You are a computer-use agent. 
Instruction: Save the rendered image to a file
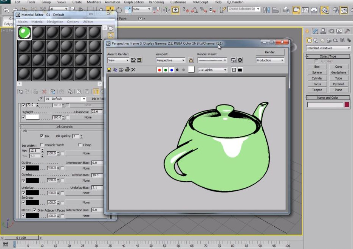(x=109, y=70)
